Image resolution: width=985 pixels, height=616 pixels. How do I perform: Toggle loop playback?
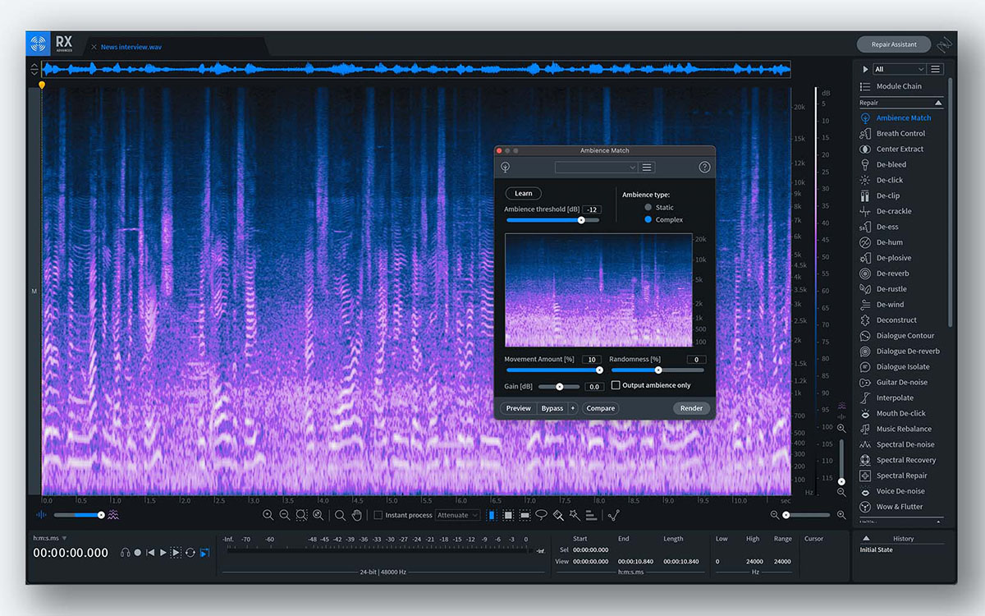tap(190, 553)
